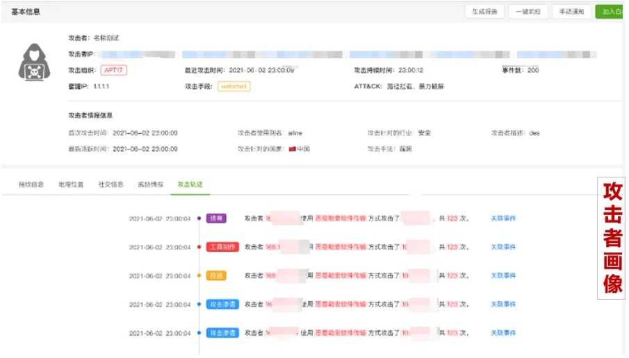Click the hacker skull avatar icon
The image size is (629, 358).
point(34,62)
